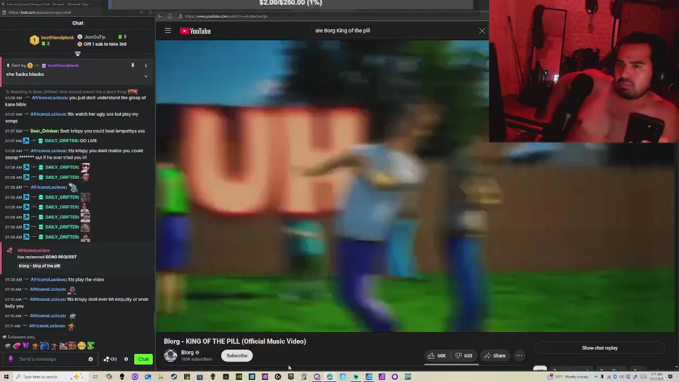Image resolution: width=679 pixels, height=382 pixels.
Task: Open the YouTube hamburger menu
Action: point(168,31)
